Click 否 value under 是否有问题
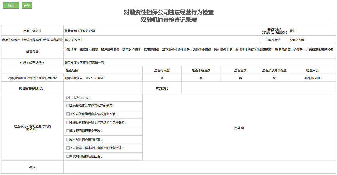The width and height of the screenshot is (337, 175). pyautogui.click(x=162, y=78)
